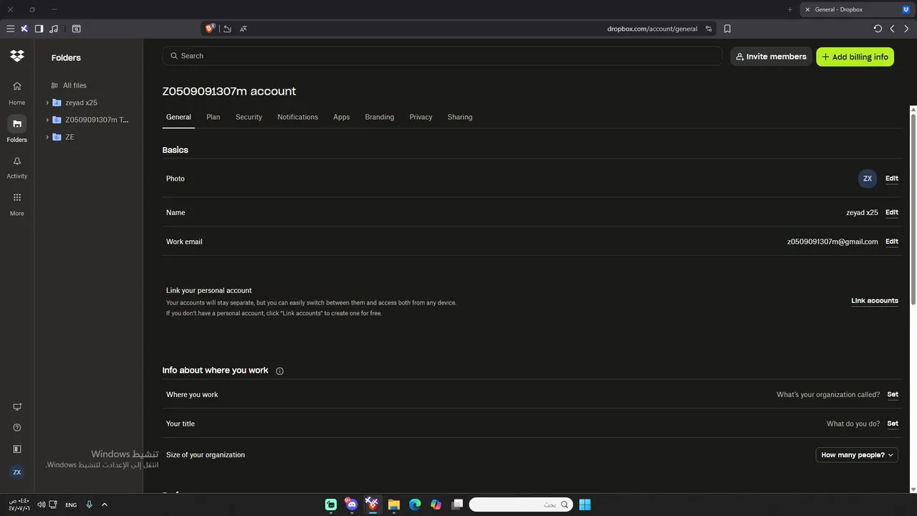Click the music note toolbar icon
917x516 pixels.
(x=54, y=29)
